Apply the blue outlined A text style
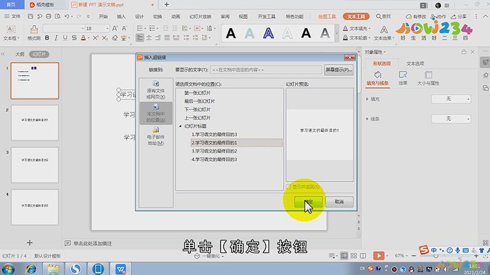Screen dimensions: 490x275 click(x=268, y=33)
